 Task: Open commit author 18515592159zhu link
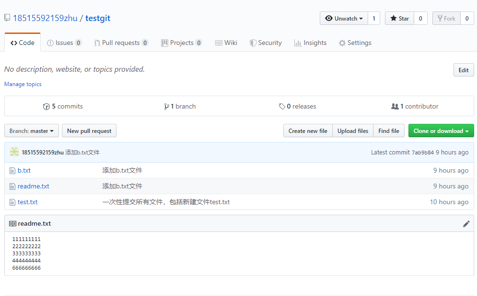(x=43, y=153)
